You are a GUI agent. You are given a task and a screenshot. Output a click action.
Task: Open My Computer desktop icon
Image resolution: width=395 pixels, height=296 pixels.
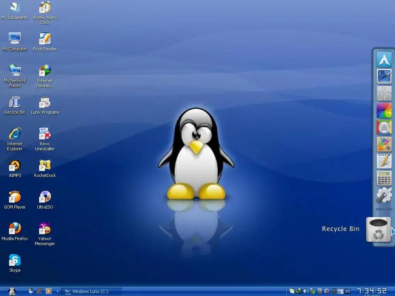click(x=15, y=42)
